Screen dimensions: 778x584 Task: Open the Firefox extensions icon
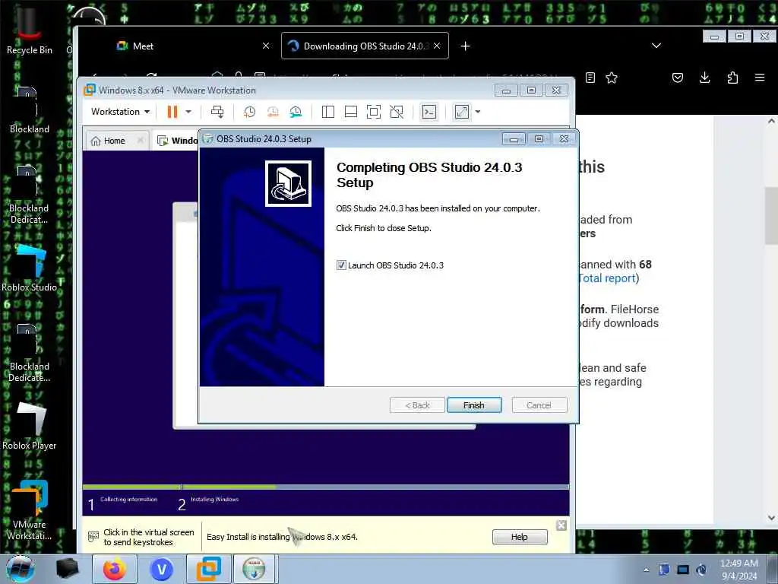(732, 78)
